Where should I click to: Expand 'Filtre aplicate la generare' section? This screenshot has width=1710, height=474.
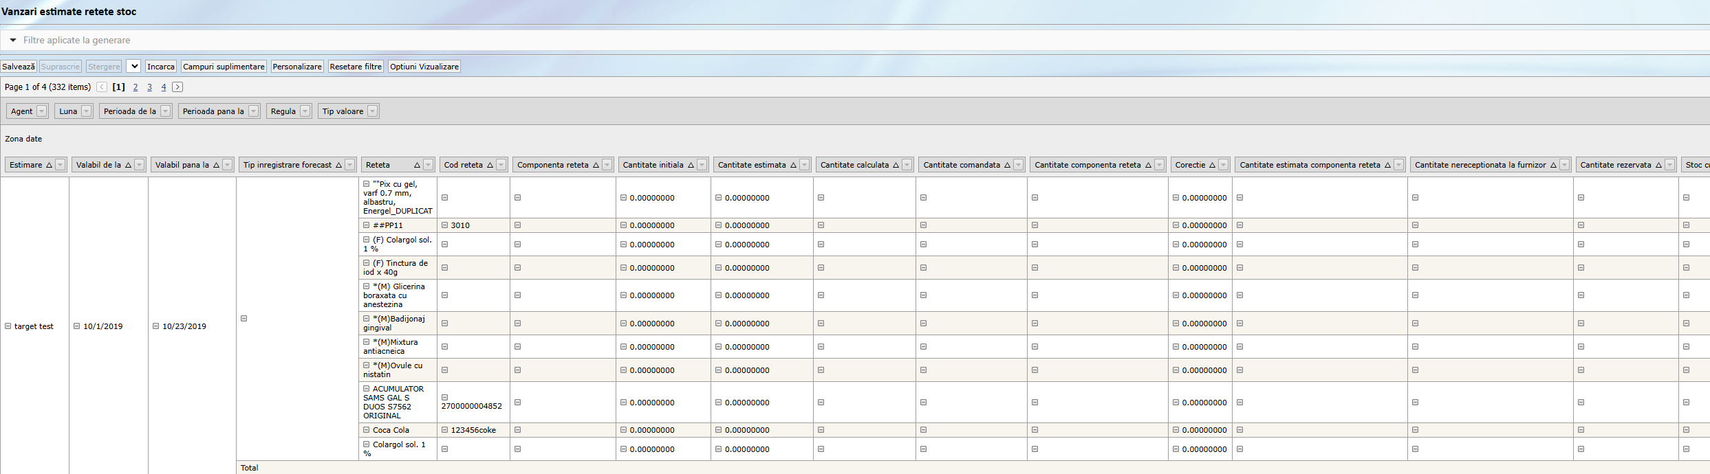[13, 41]
